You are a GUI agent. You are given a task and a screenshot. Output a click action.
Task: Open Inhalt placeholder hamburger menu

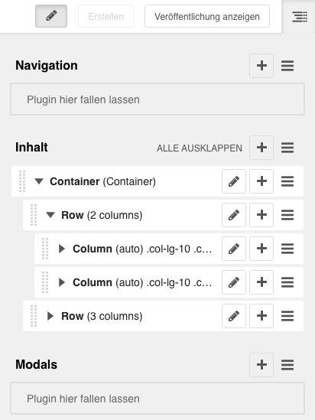[x=287, y=148]
